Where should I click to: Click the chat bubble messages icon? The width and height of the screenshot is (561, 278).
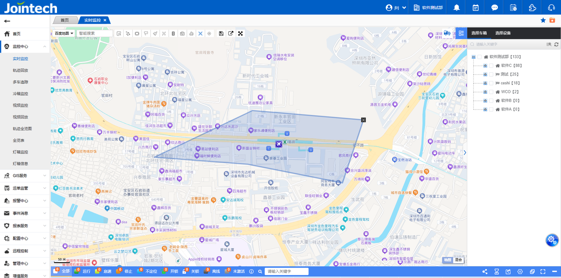point(494,7)
